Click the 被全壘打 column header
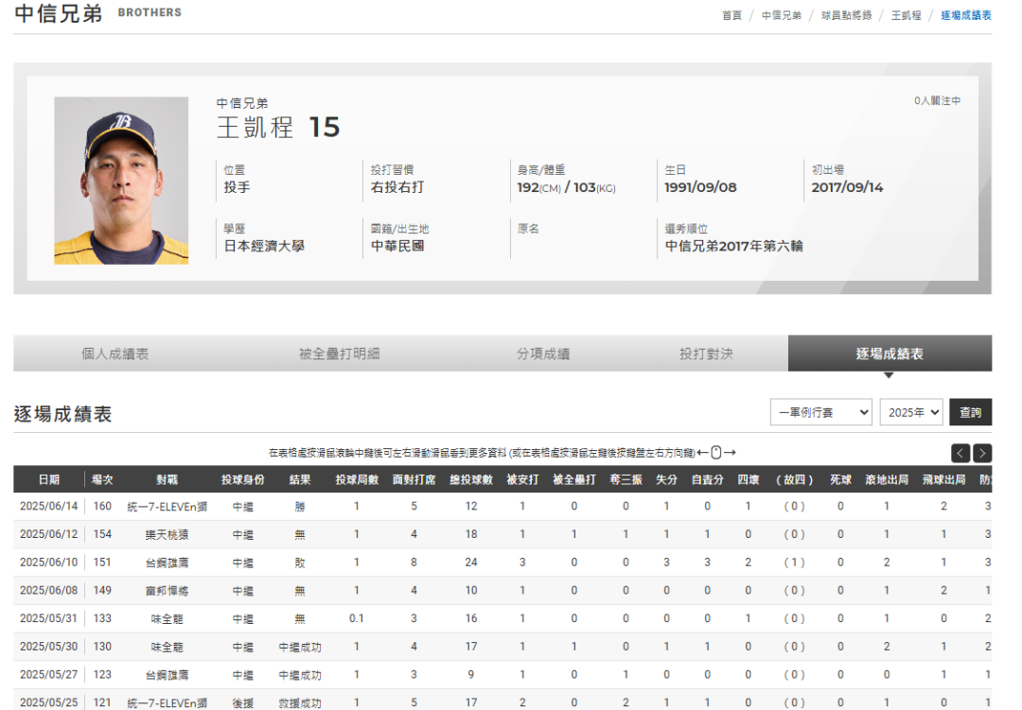 click(574, 479)
